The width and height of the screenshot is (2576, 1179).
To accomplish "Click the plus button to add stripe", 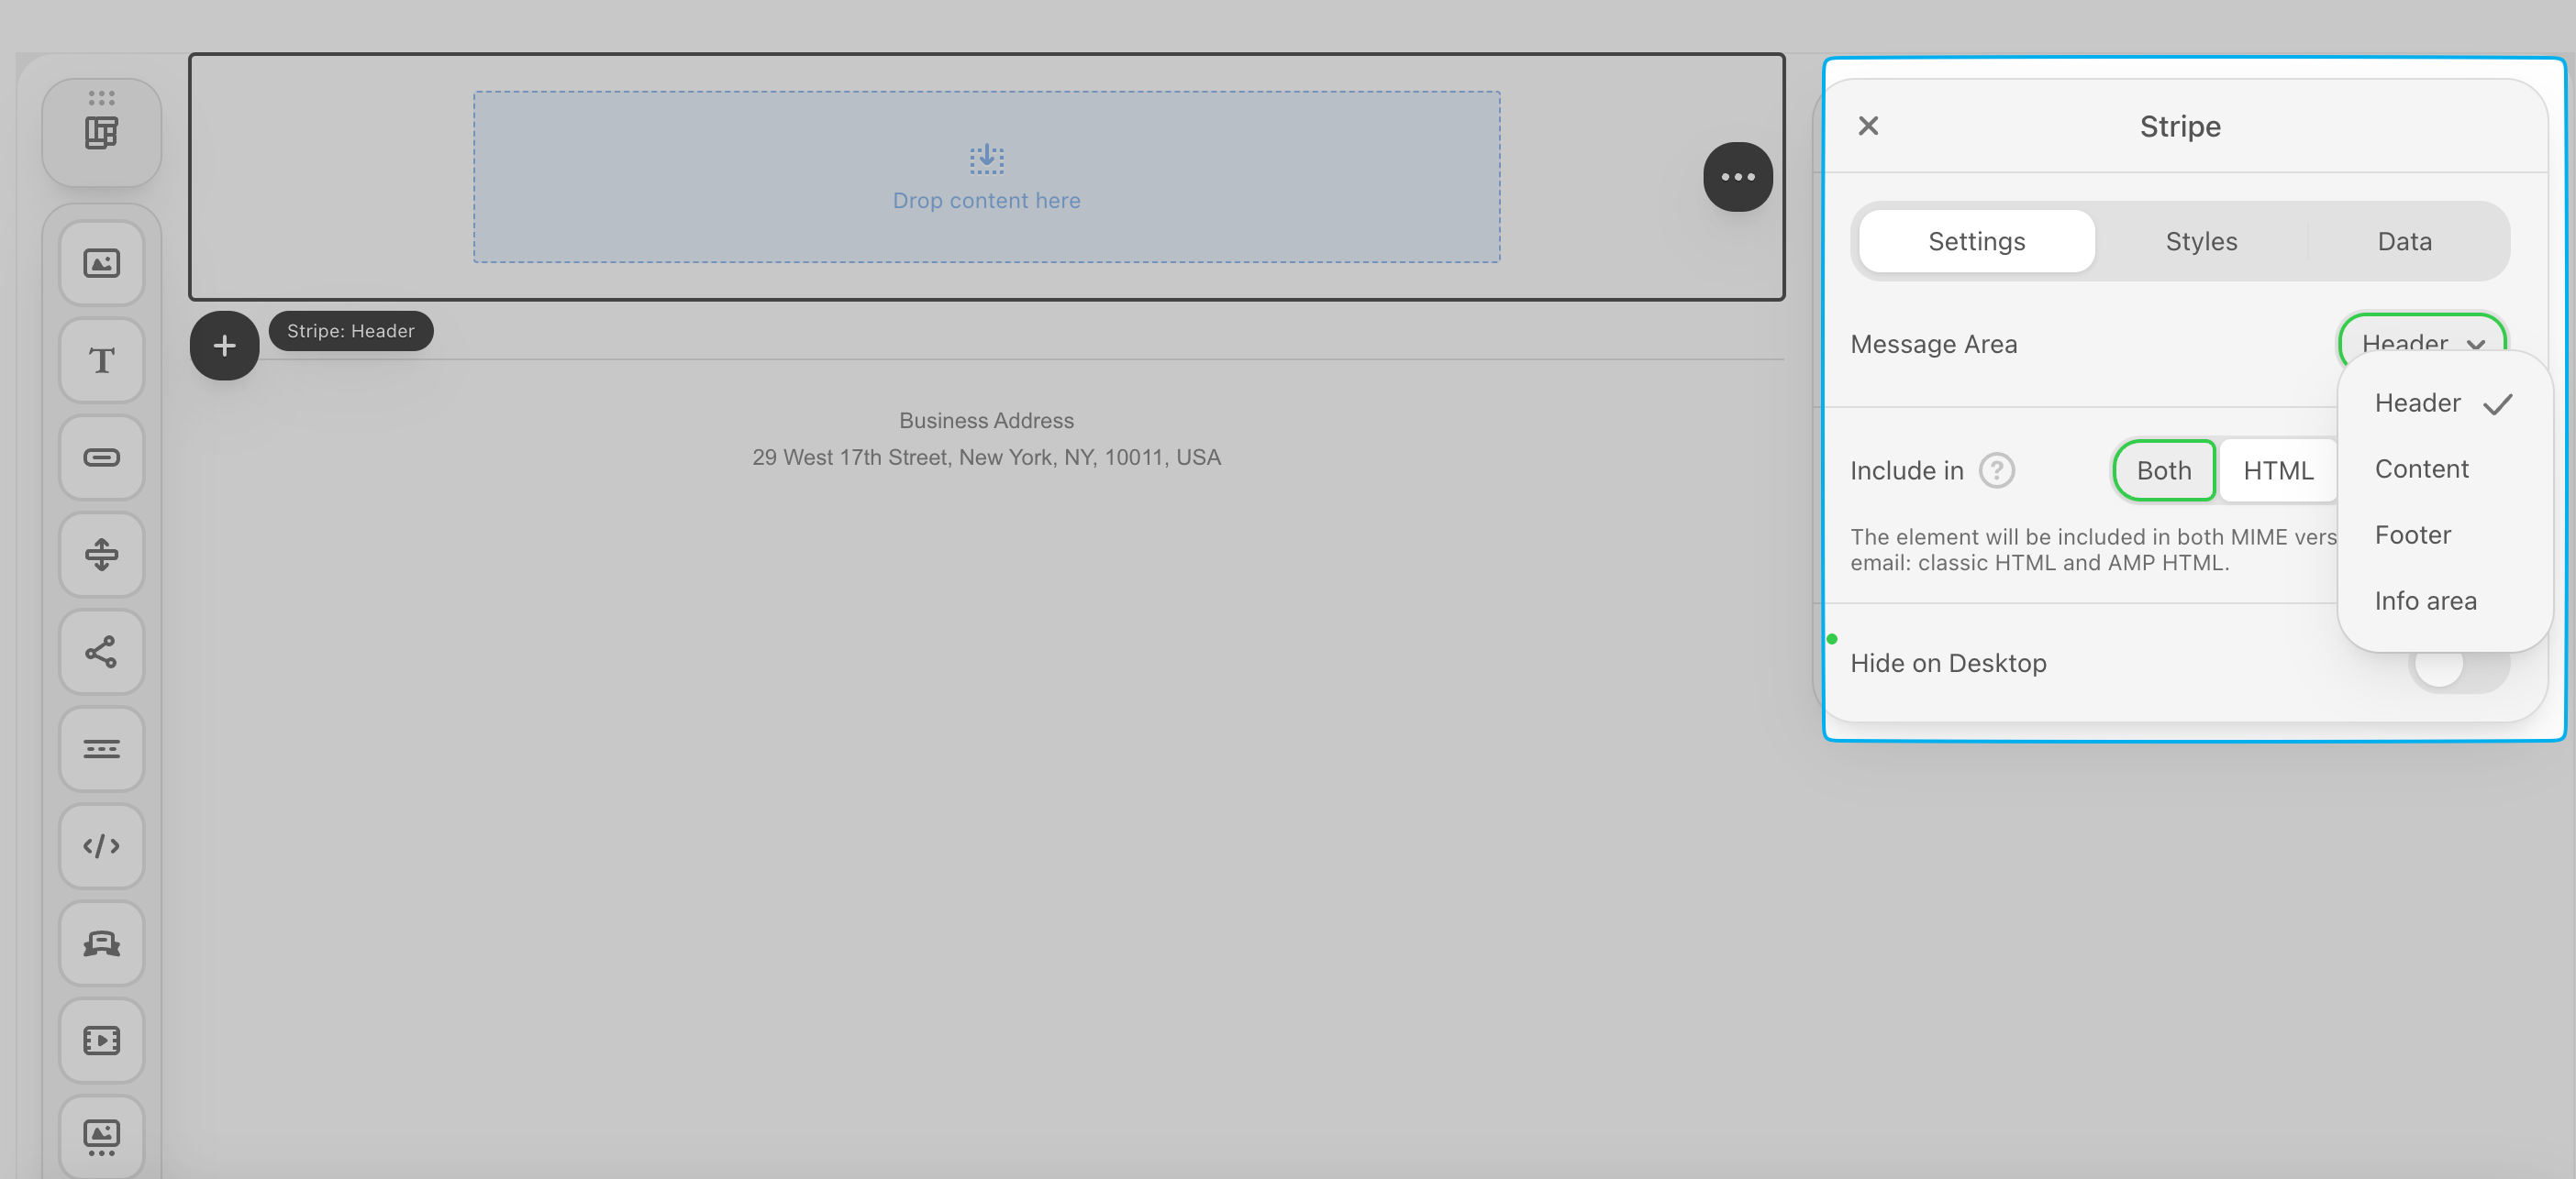I will (x=224, y=346).
